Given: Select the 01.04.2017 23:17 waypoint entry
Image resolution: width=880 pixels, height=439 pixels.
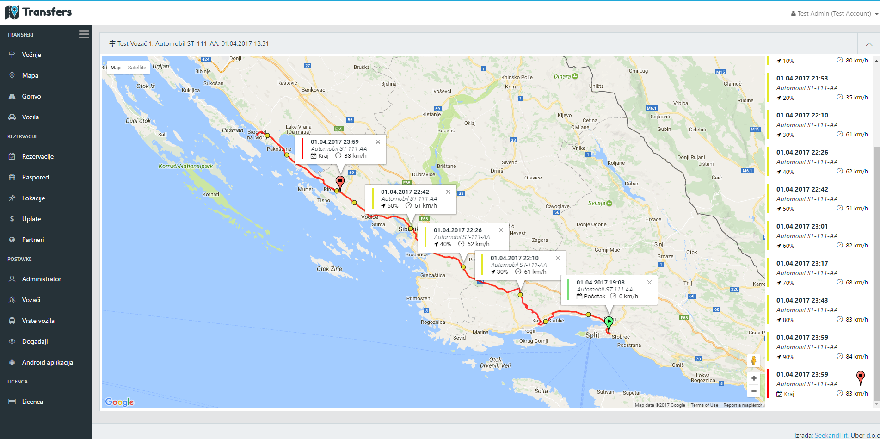Looking at the screenshot, I should (818, 273).
